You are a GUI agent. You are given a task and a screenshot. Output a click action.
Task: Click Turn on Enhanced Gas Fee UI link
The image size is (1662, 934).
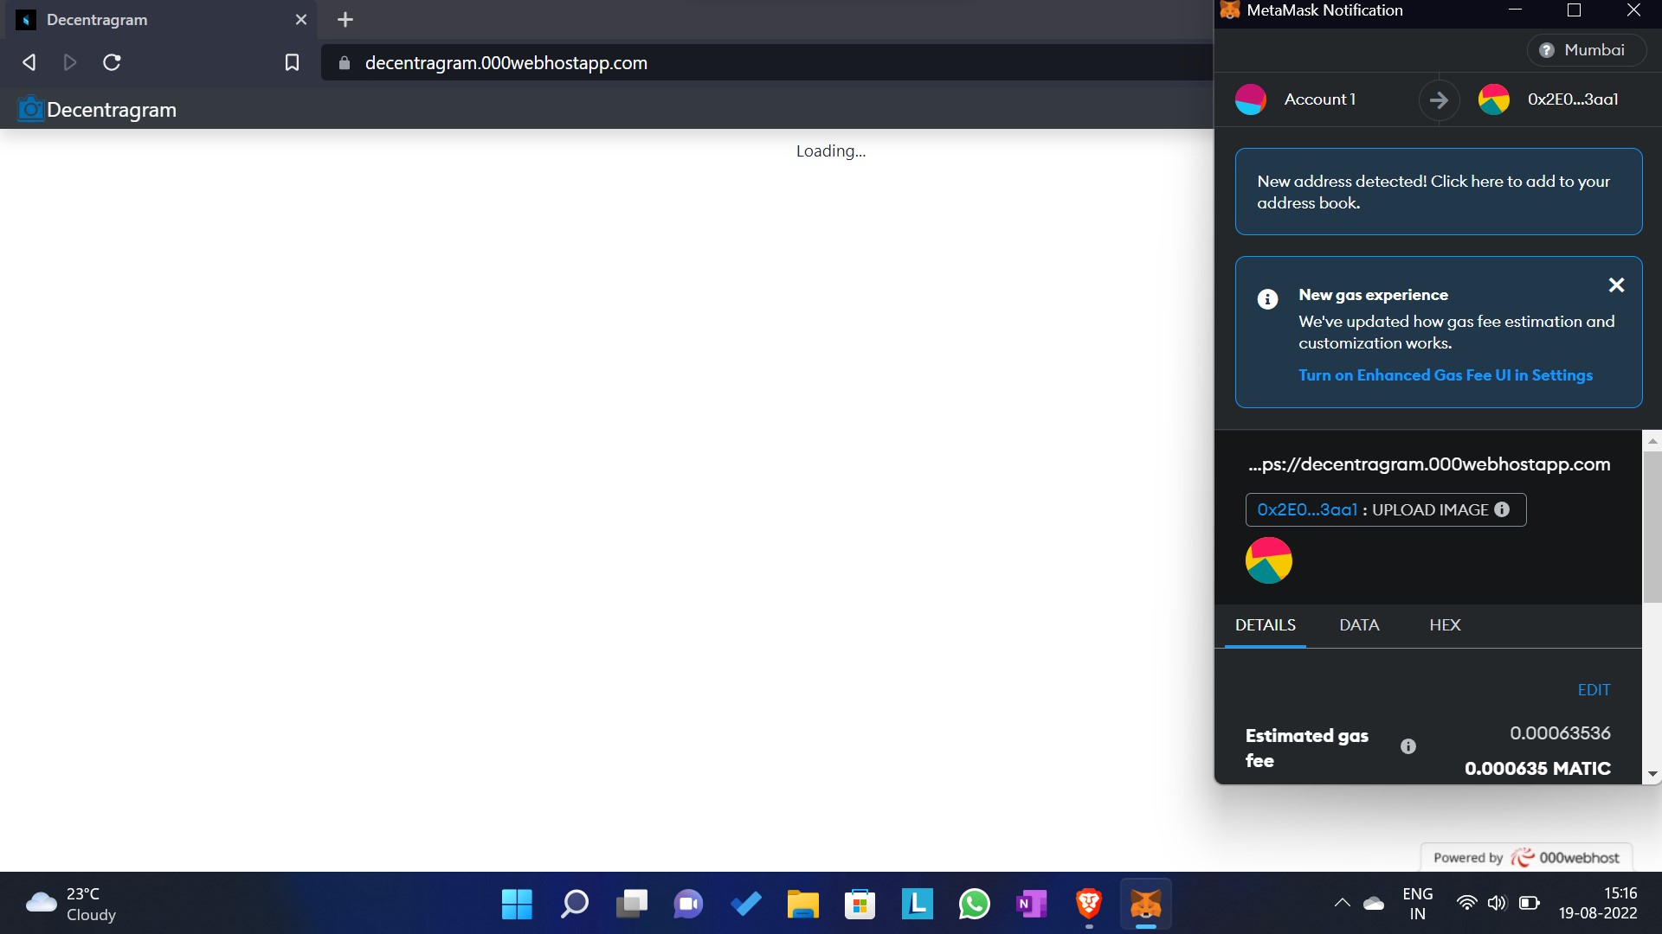[1445, 375]
